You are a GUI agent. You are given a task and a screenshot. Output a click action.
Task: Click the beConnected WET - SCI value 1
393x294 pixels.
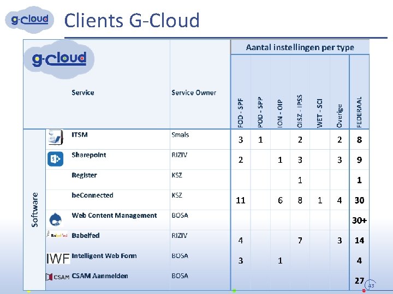point(319,200)
